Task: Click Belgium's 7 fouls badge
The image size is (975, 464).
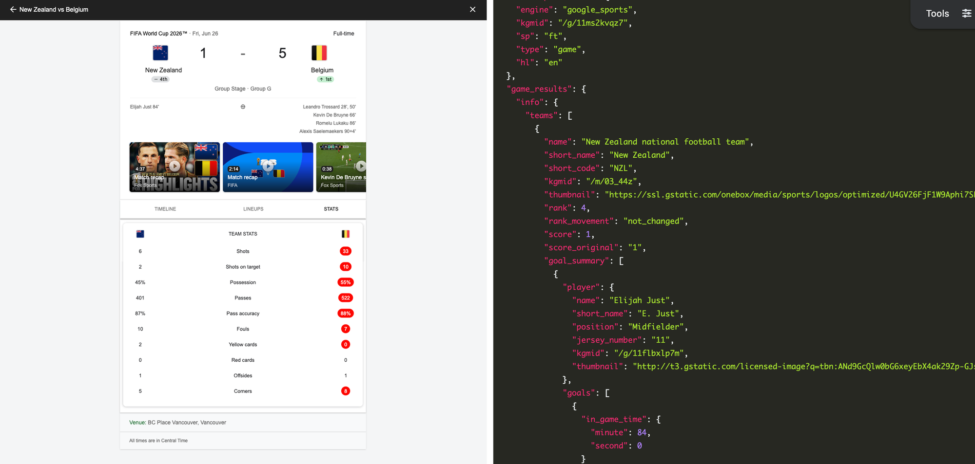Action: 346,329
